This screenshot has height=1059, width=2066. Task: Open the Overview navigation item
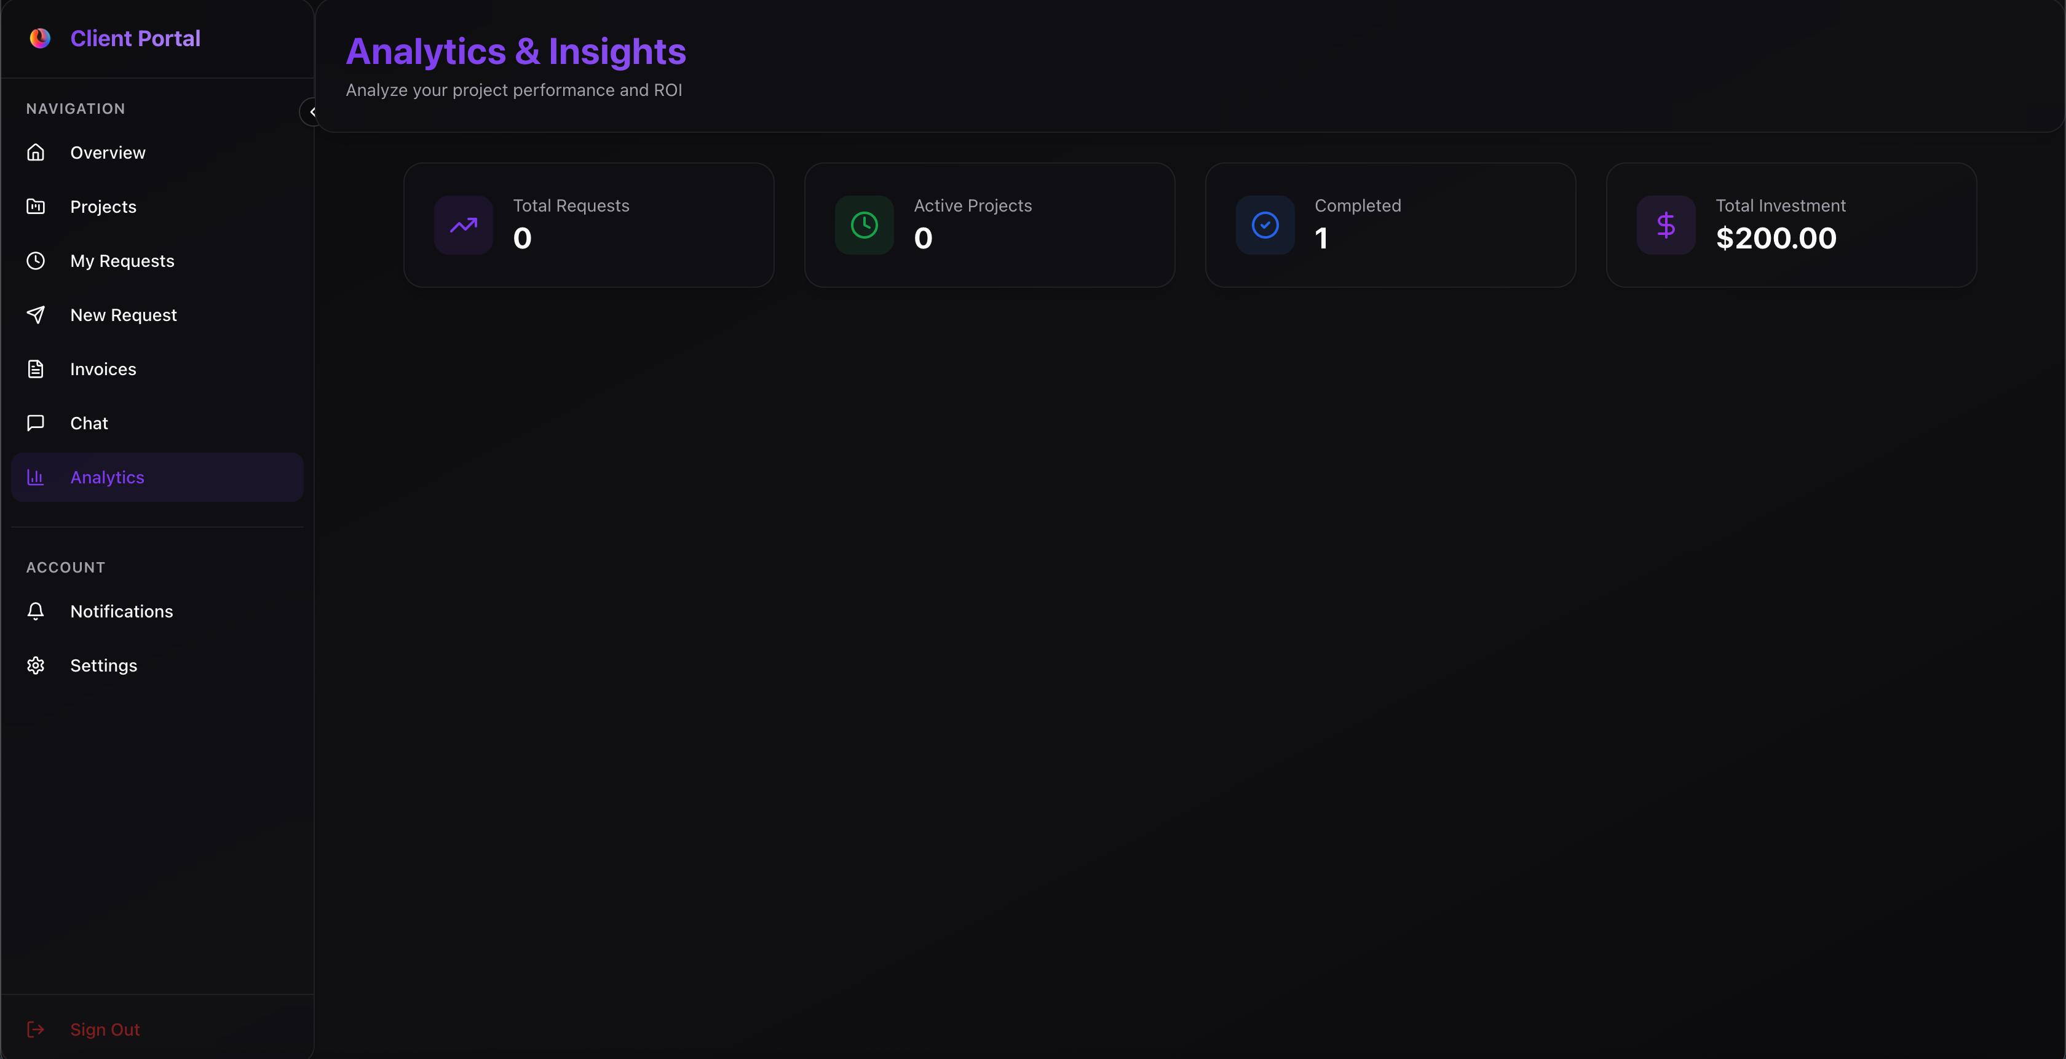[x=108, y=152]
